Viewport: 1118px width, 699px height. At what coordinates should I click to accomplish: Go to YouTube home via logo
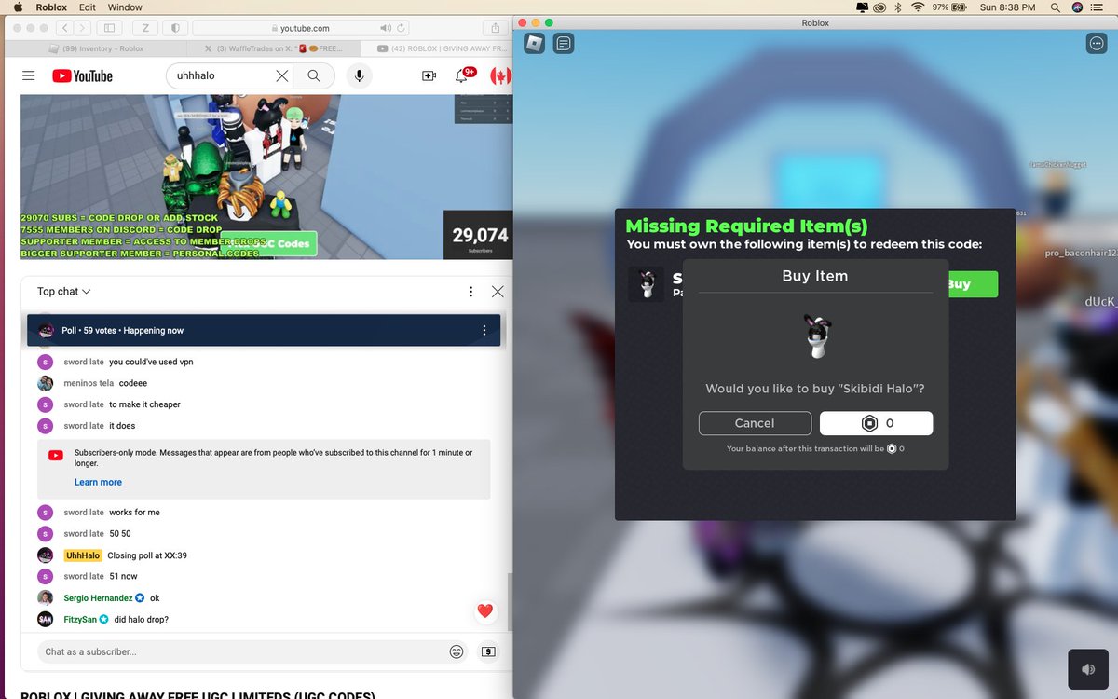point(82,76)
